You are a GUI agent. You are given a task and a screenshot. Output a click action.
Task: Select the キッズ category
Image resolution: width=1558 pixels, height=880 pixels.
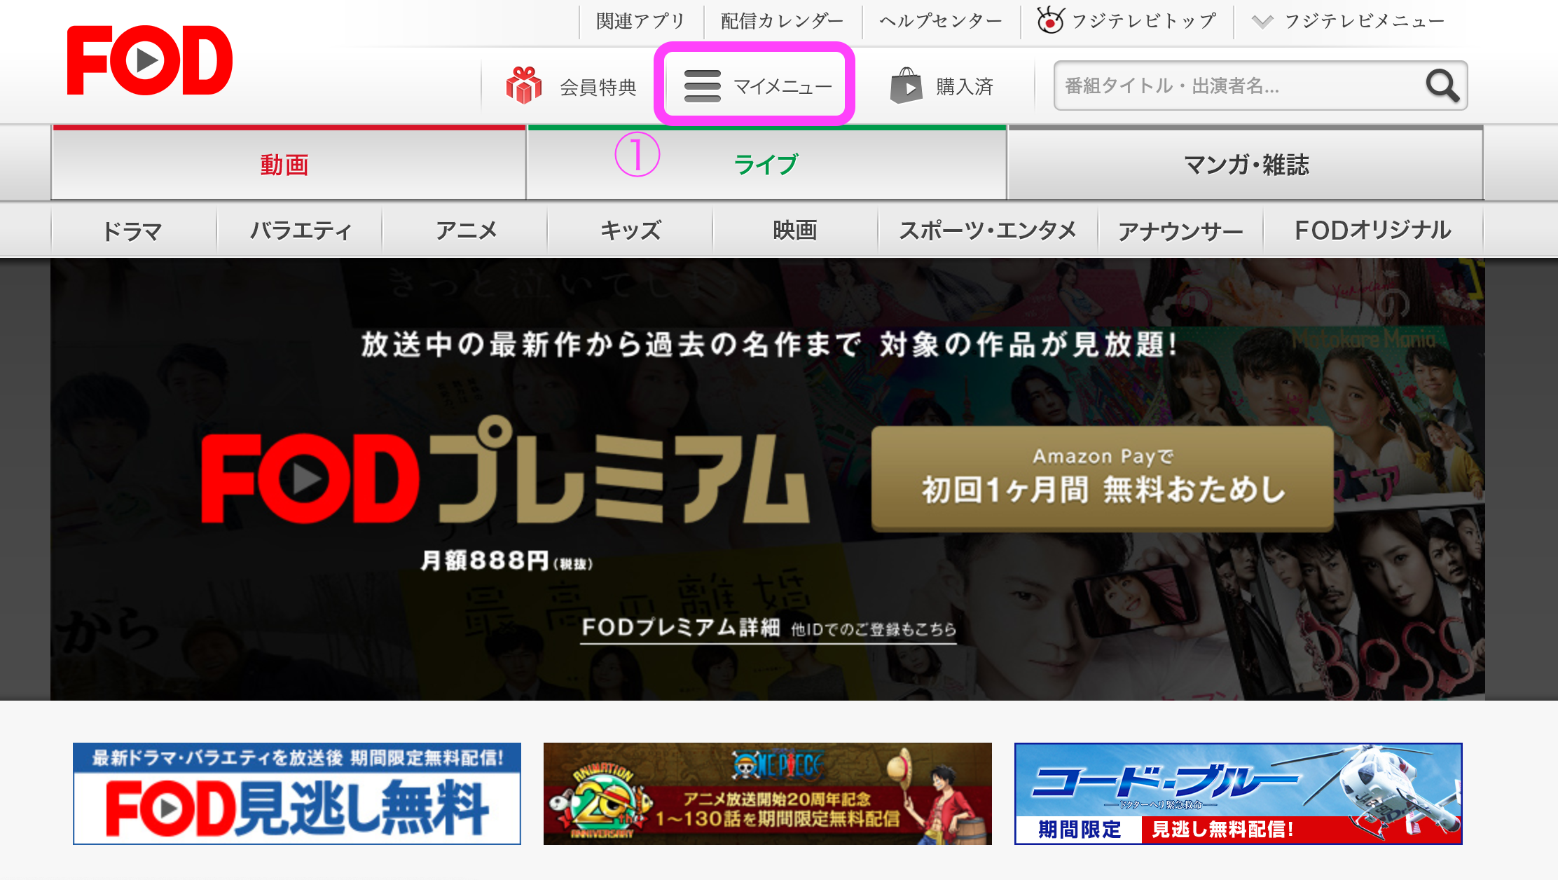[x=630, y=230]
